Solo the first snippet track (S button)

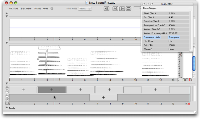click(x=7, y=91)
